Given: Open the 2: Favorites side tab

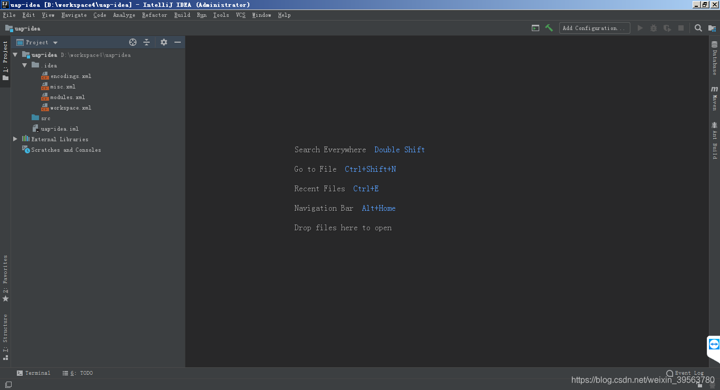Looking at the screenshot, I should [x=5, y=278].
